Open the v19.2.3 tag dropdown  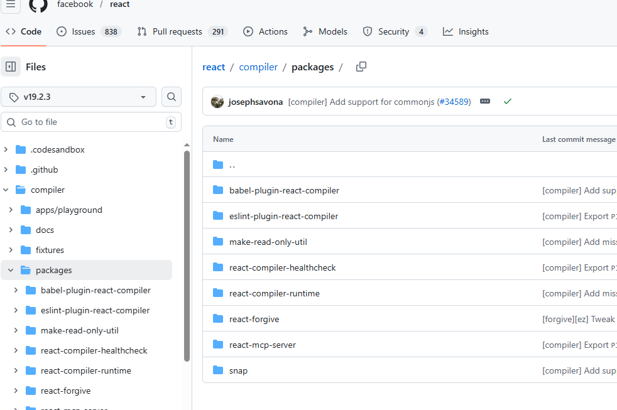click(79, 97)
